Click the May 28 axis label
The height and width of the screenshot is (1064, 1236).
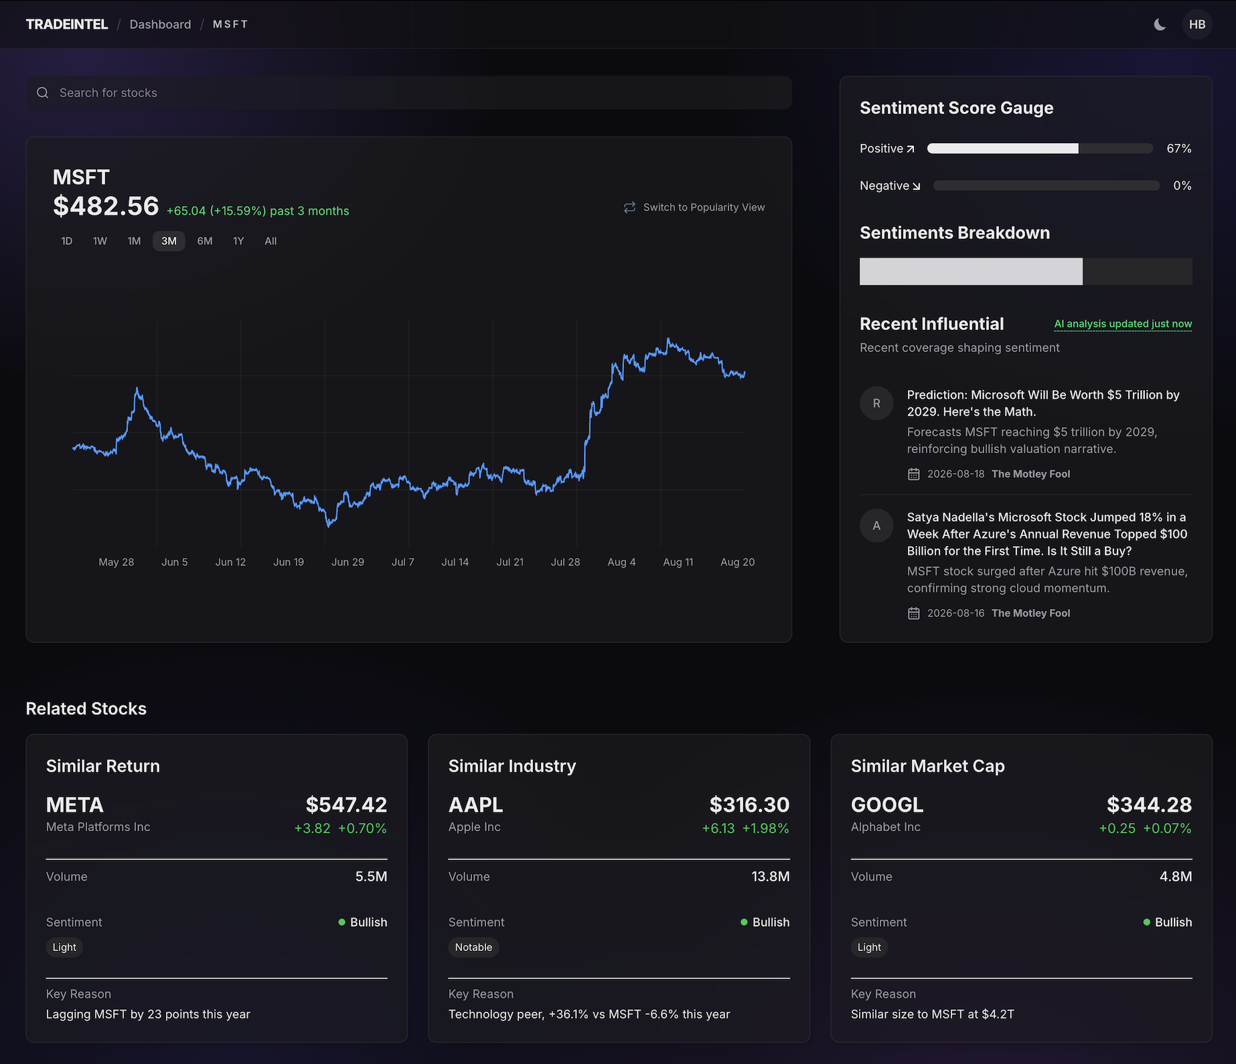click(117, 562)
